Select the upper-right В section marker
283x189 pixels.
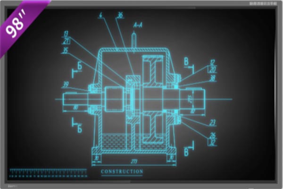(x=187, y=62)
